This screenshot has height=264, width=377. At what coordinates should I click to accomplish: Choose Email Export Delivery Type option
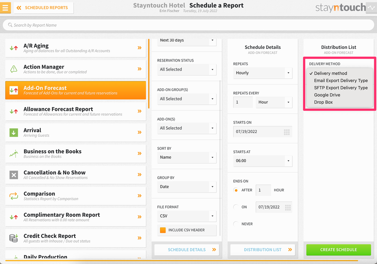[340, 80]
